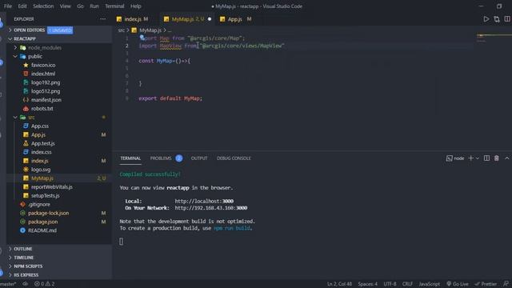Image resolution: width=512 pixels, height=288 pixels.
Task: Open logo192.png file
Action: pyautogui.click(x=46, y=82)
